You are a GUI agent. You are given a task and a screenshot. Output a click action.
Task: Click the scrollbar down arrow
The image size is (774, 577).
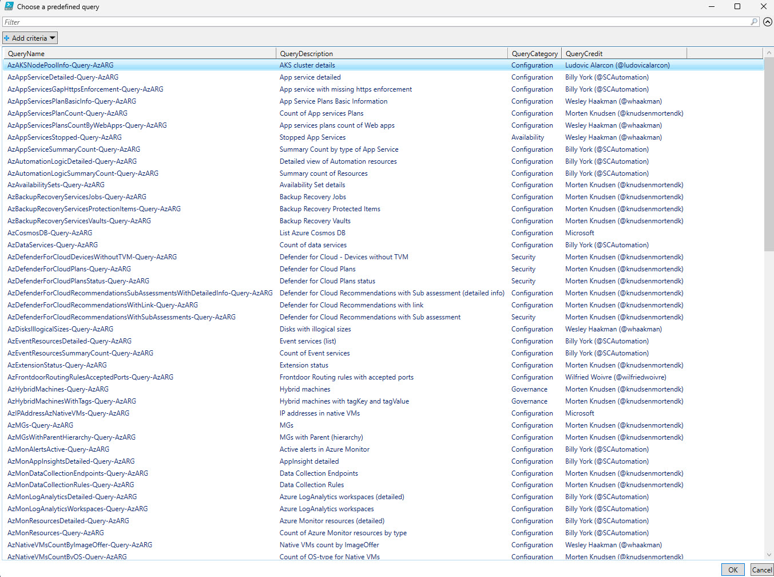point(769,554)
